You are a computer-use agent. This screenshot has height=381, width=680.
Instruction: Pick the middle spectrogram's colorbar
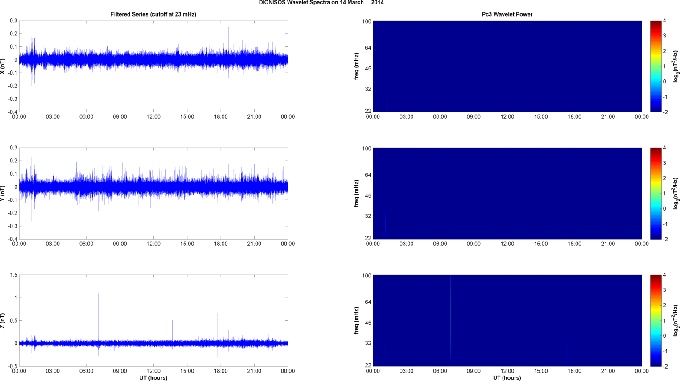pos(655,193)
